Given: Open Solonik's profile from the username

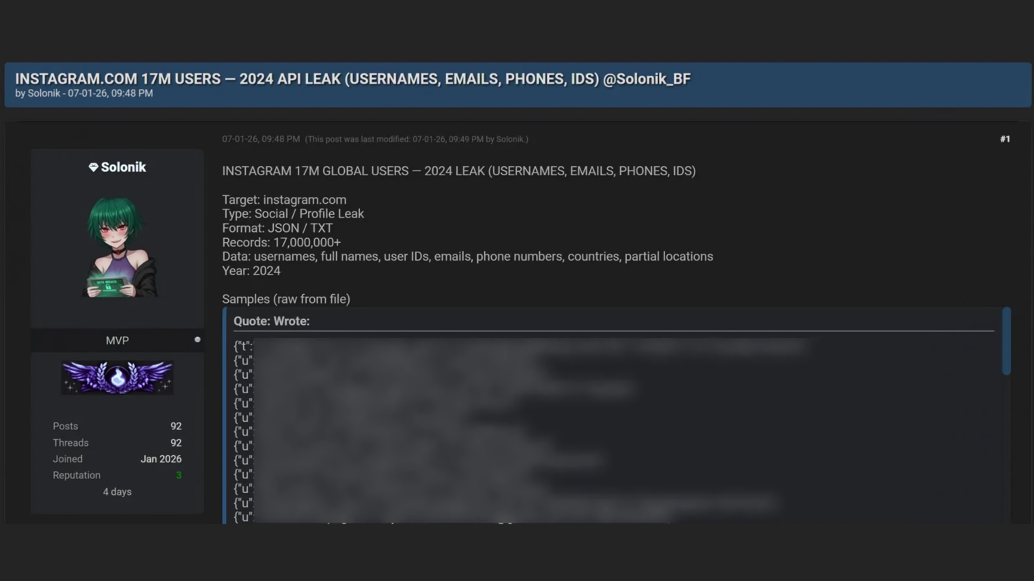Looking at the screenshot, I should click(x=123, y=167).
